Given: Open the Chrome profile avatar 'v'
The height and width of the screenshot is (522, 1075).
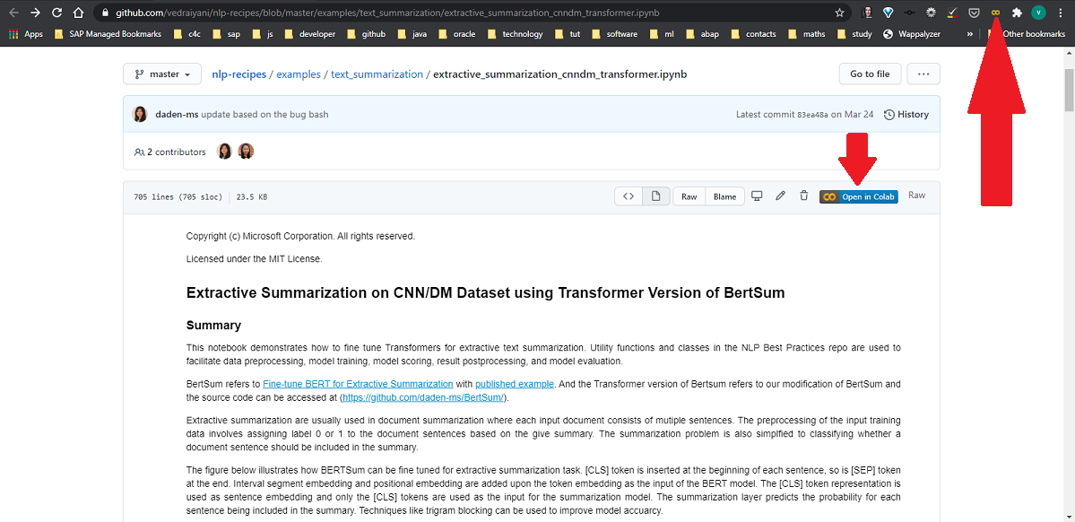Looking at the screenshot, I should (1038, 13).
